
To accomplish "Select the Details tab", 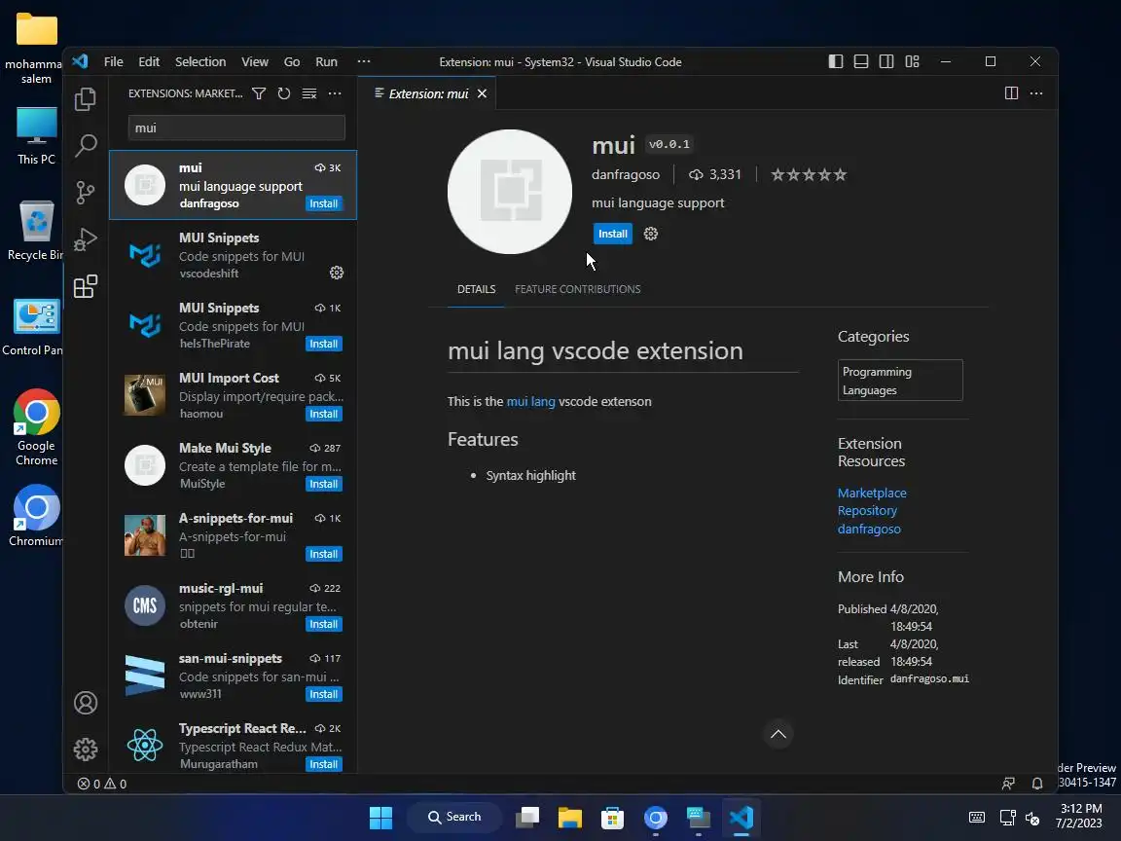I will [x=476, y=289].
